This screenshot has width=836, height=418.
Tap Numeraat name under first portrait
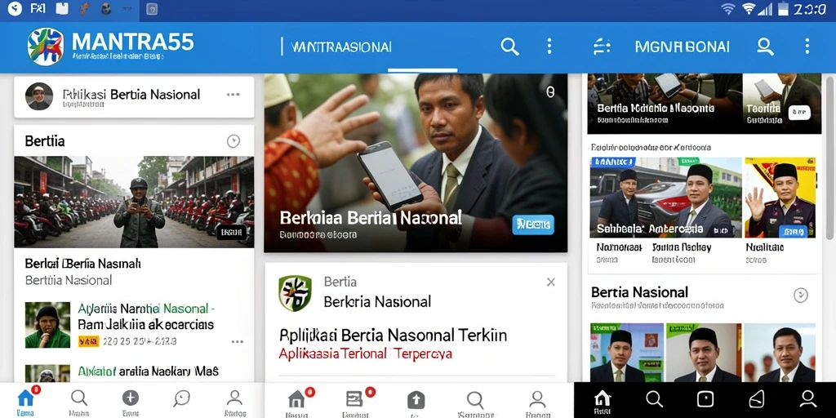[x=619, y=247]
